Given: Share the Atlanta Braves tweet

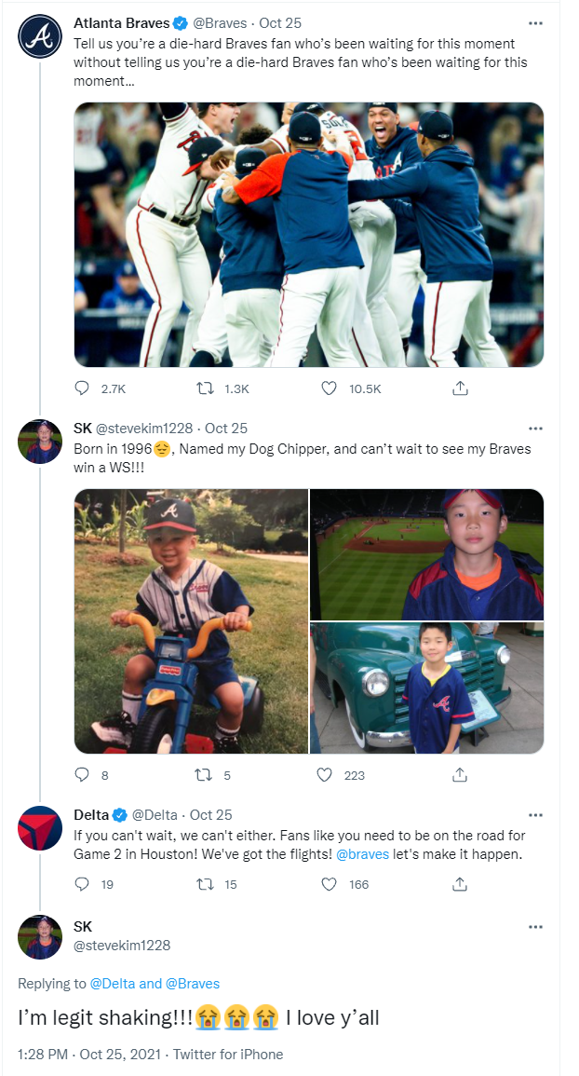Looking at the screenshot, I should [x=459, y=388].
